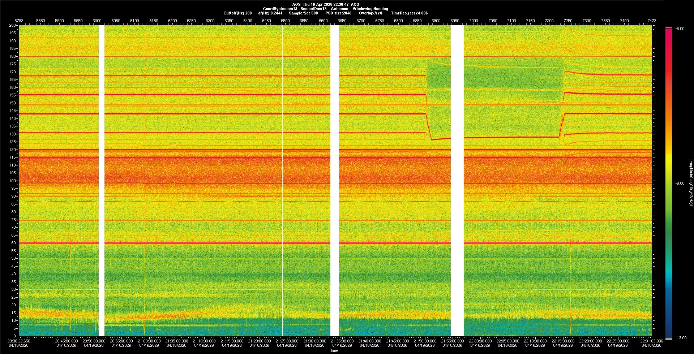The image size is (694, 354).
Task: Click the Amplitude axis title beside the colorbar
Action: pyautogui.click(x=691, y=183)
